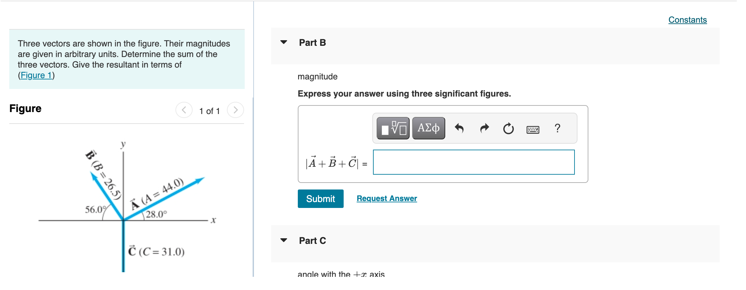Open the on-screen keyboard shortcuts icon

click(x=533, y=130)
